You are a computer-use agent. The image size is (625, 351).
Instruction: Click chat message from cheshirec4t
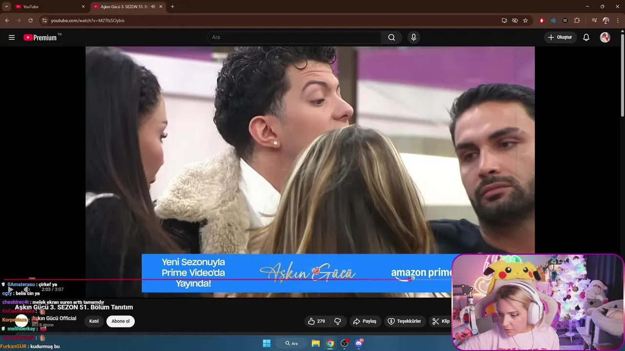[x=53, y=302]
